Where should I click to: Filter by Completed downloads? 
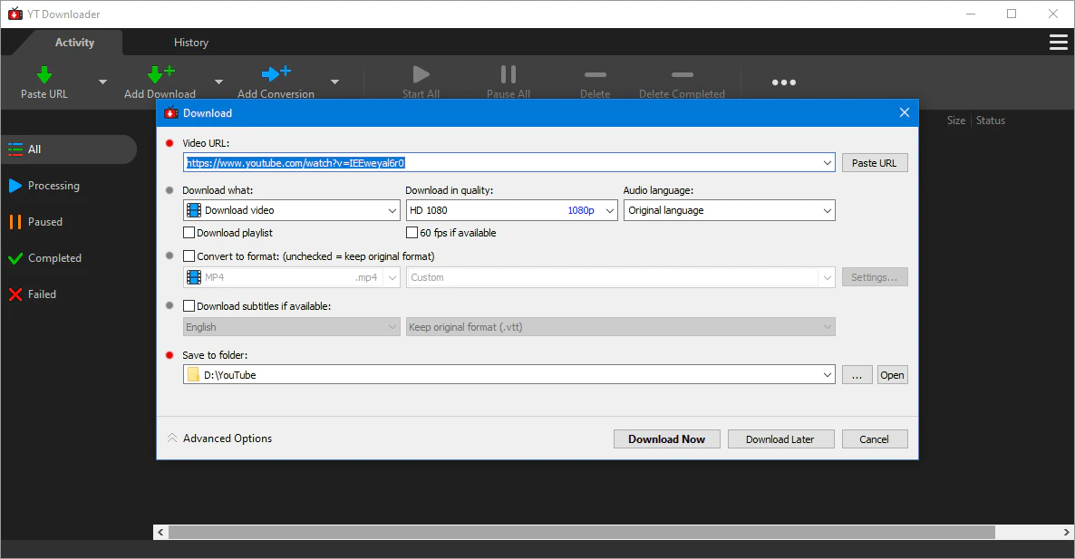tap(54, 258)
